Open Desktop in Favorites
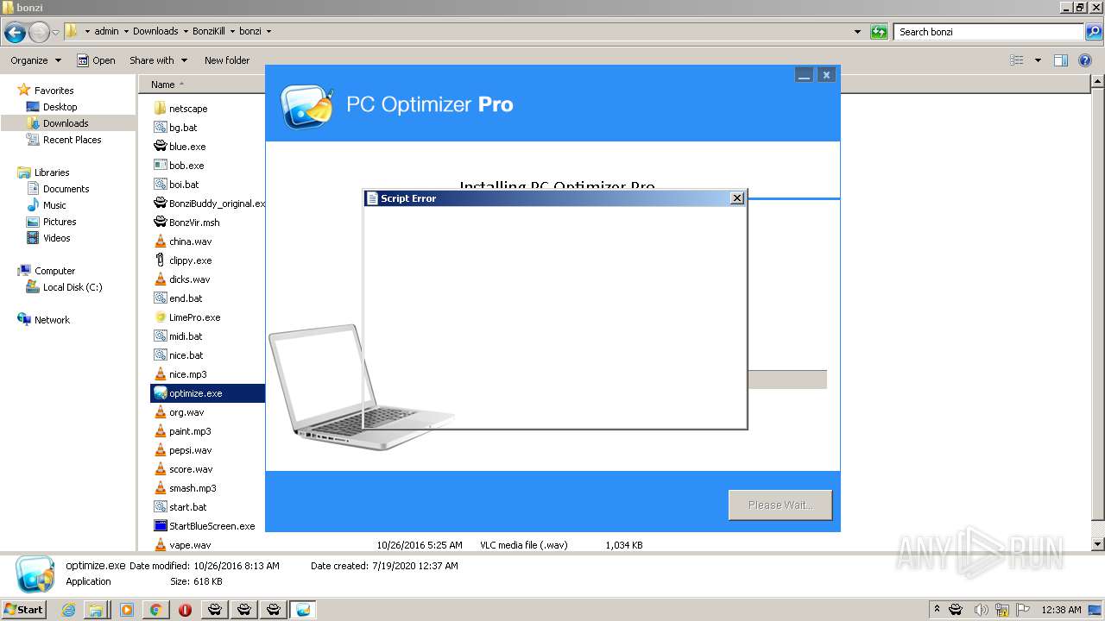Viewport: 1105px width, 621px height. 60,107
